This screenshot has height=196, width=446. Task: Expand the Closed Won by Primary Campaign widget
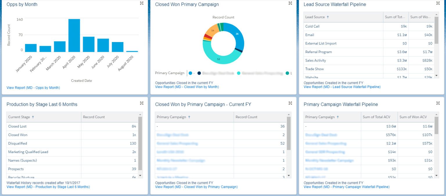point(290,103)
